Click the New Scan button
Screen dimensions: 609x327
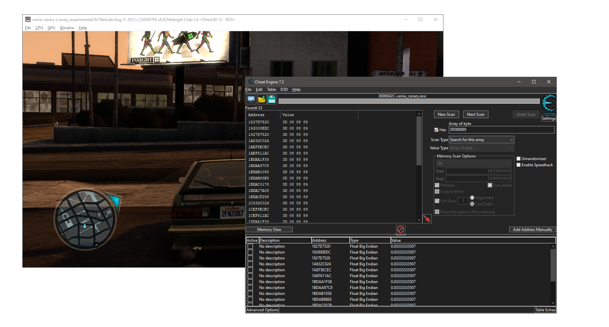446,114
